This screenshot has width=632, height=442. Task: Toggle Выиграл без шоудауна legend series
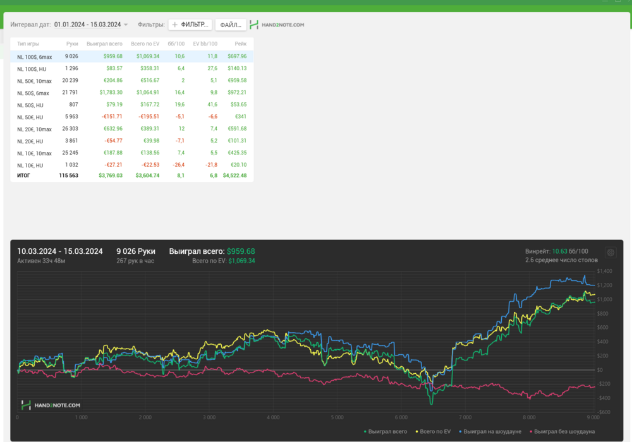tap(562, 431)
